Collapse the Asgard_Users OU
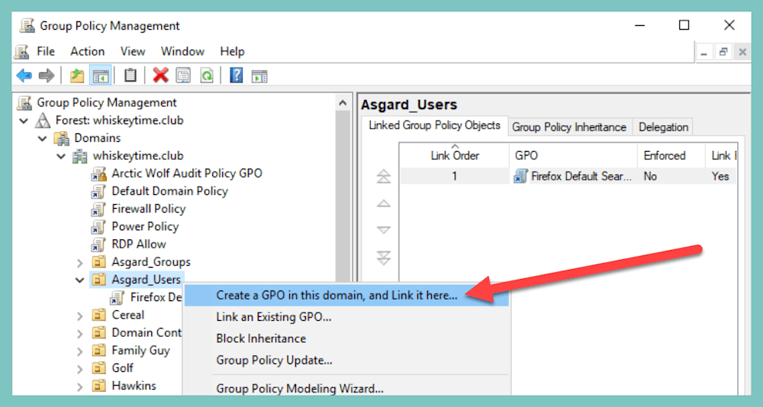The width and height of the screenshot is (763, 407). pos(80,280)
